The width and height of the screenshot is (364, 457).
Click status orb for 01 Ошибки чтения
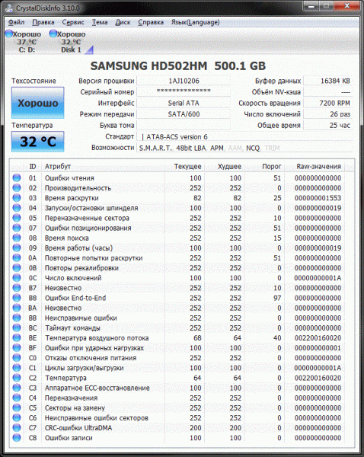pyautogui.click(x=17, y=177)
